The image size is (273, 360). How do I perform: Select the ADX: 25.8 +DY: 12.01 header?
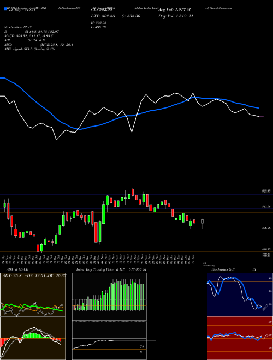(x=34, y=275)
